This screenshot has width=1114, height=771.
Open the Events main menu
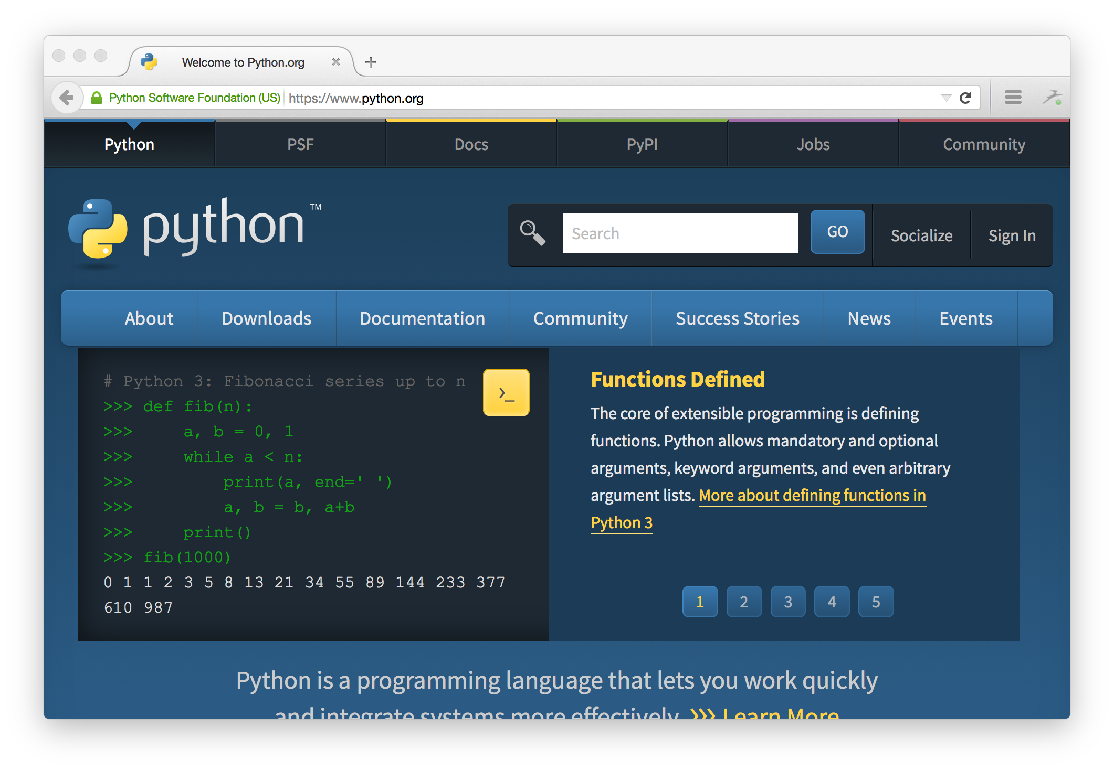click(966, 318)
